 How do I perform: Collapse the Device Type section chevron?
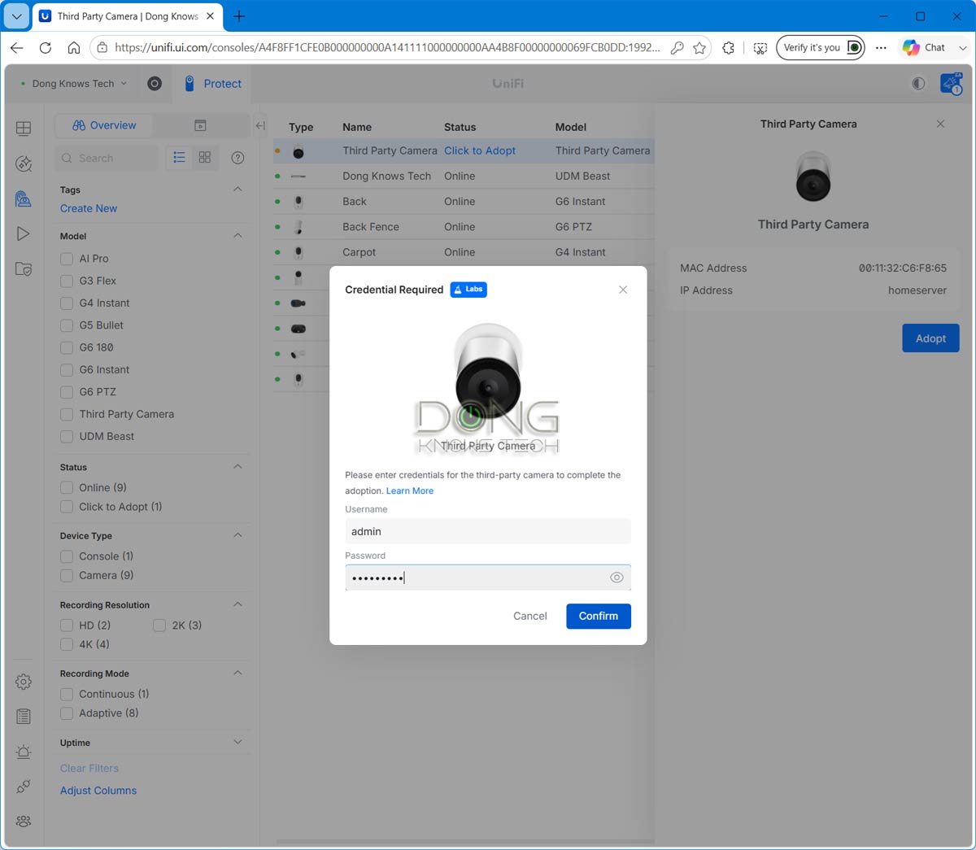(x=237, y=534)
